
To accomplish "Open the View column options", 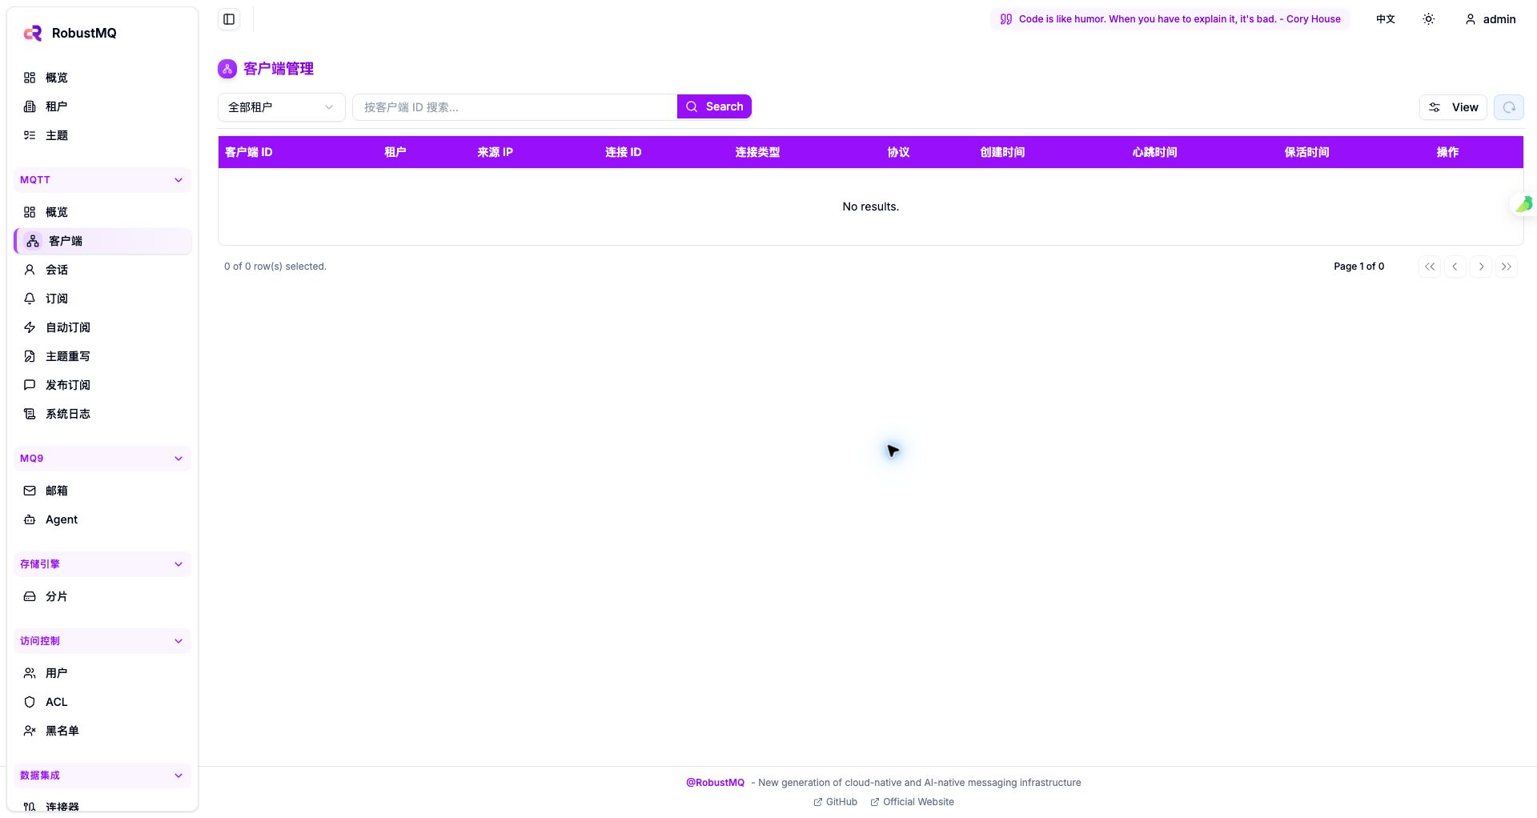I will coord(1453,107).
